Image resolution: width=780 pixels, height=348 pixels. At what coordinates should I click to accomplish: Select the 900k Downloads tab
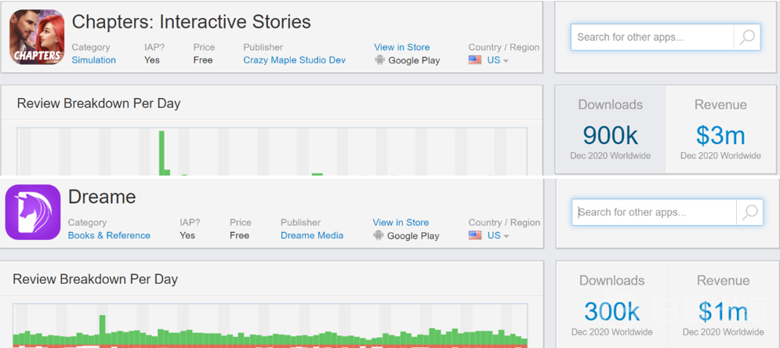pyautogui.click(x=611, y=129)
